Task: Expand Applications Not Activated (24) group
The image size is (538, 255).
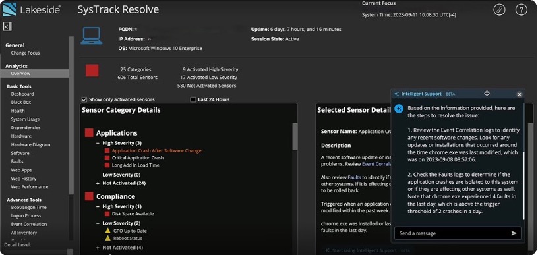Action: (x=98, y=183)
